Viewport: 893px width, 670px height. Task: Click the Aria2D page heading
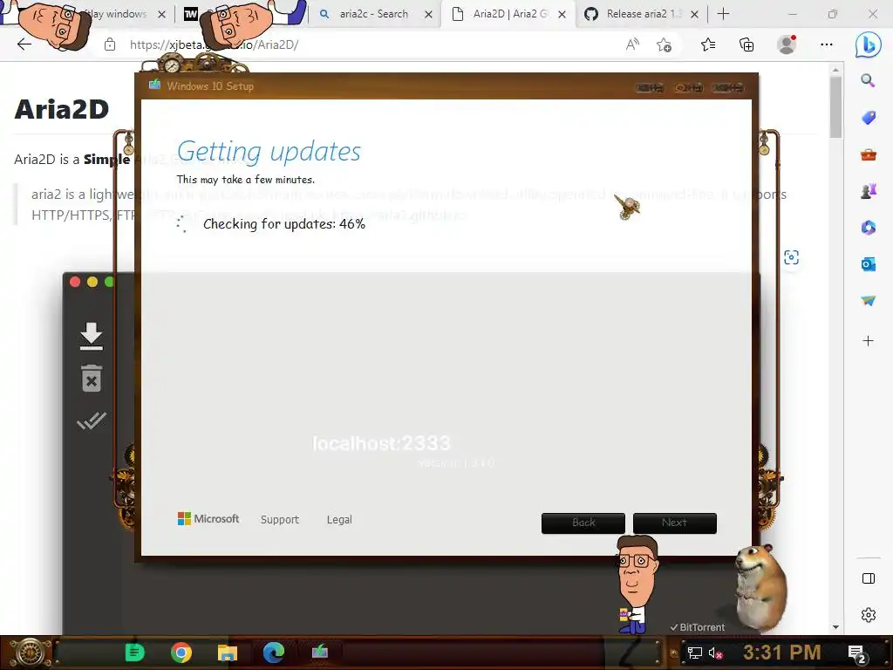[x=62, y=109]
